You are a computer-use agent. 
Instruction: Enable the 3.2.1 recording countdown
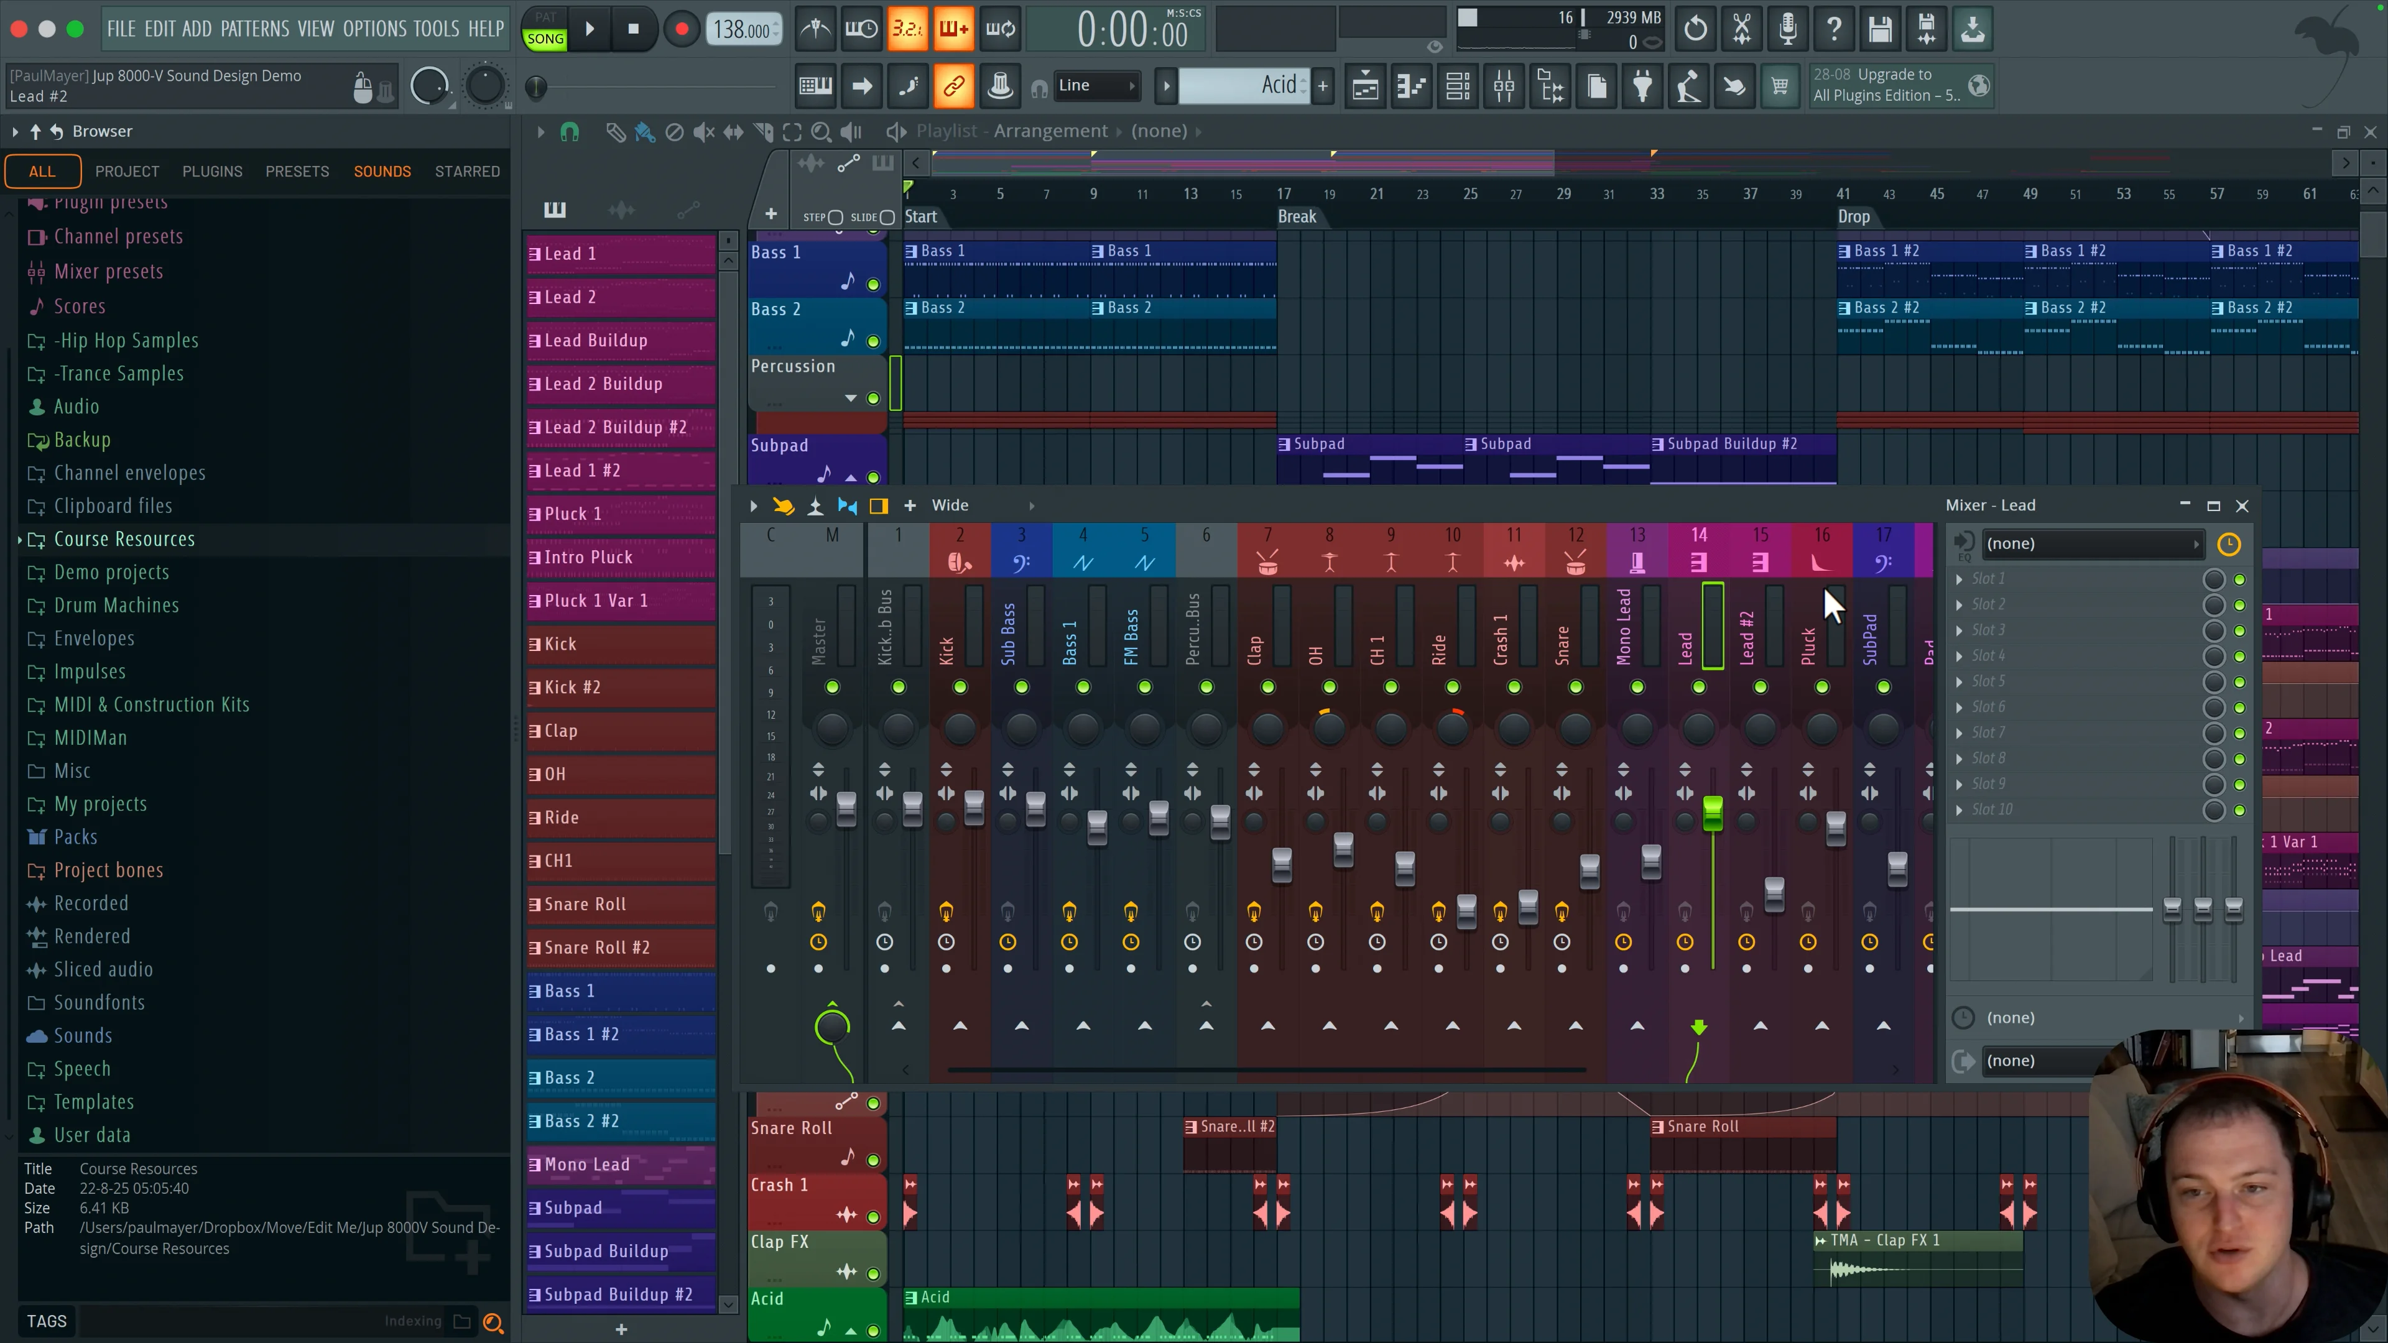point(909,29)
